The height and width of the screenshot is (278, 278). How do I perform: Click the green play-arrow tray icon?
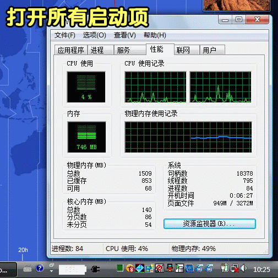[x=179, y=268]
